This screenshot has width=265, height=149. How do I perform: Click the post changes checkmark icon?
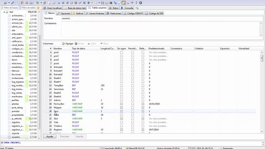pyautogui.click(x=80, y=3)
